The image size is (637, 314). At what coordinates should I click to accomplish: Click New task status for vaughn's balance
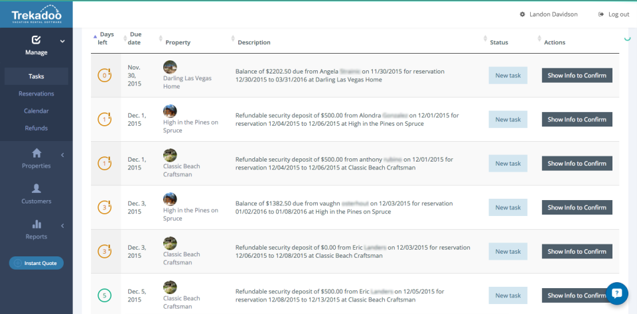click(x=508, y=207)
